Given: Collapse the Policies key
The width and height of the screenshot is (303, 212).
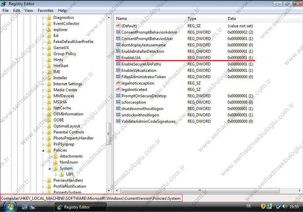Looking at the screenshot, I should pyautogui.click(x=43, y=150).
